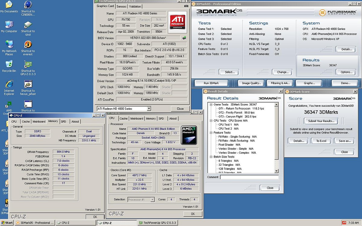The width and height of the screenshot is (362, 226).
Task: Click the GPU-Z screenshot camera icon
Action: [x=186, y=6]
